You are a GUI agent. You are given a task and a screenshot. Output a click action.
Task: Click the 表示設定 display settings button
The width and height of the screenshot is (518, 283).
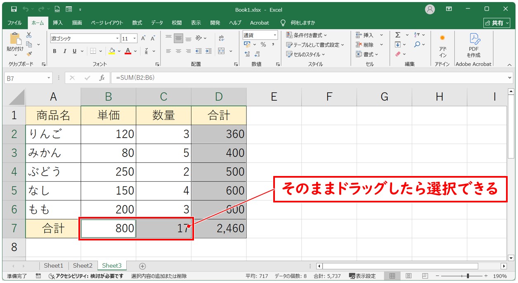pyautogui.click(x=362, y=276)
